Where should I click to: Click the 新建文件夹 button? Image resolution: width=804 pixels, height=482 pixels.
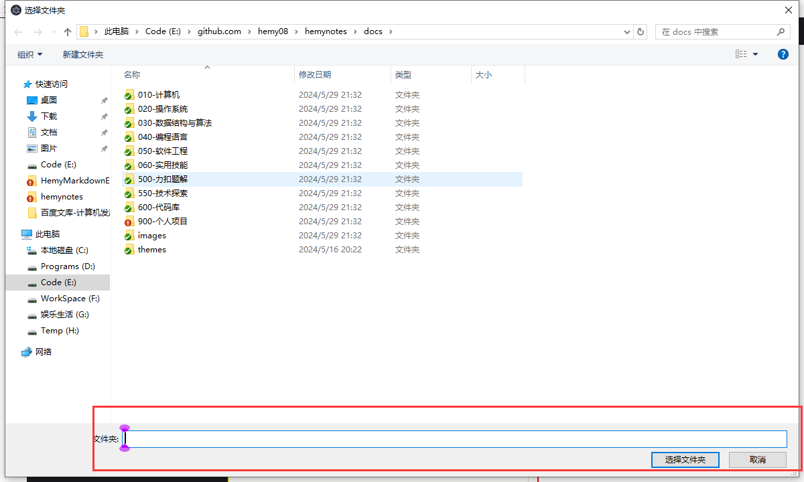(83, 54)
